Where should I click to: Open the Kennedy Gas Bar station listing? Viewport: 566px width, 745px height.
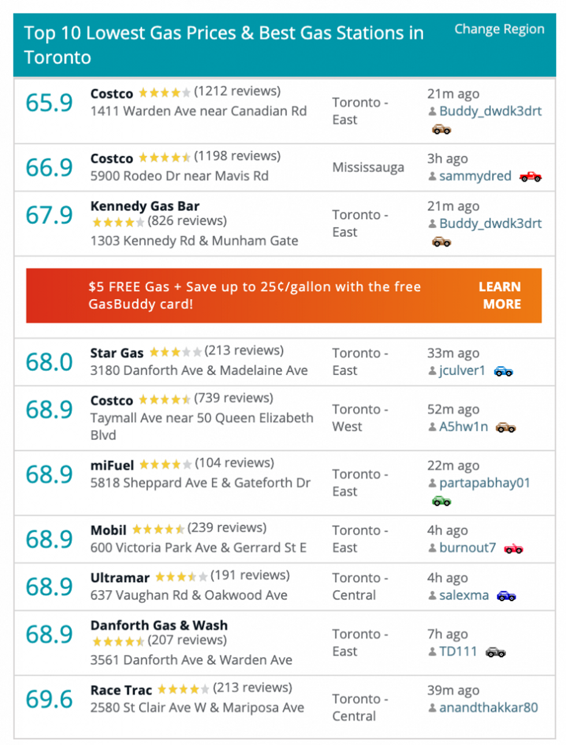[x=145, y=206]
